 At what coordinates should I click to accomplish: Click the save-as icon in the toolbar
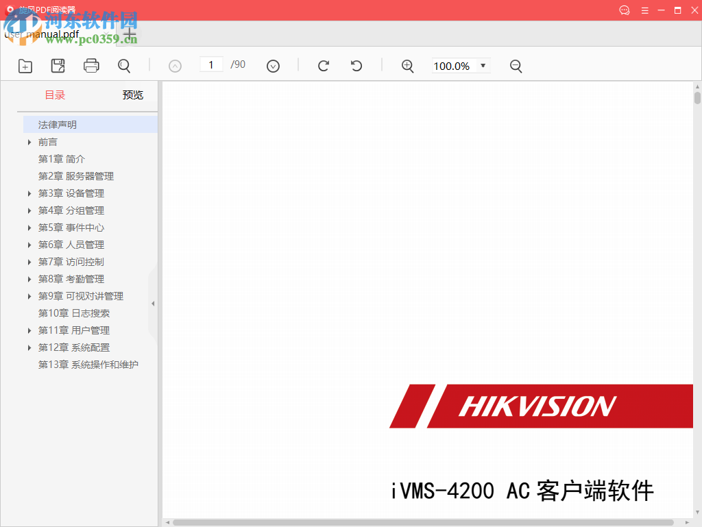tap(58, 66)
